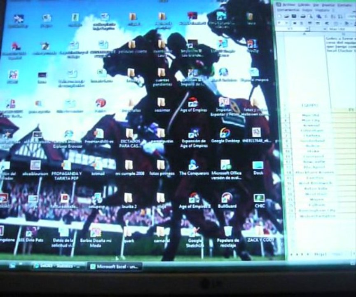Select the 101 Dino Pets shortcut
356x297 pixels.
pos(30,235)
